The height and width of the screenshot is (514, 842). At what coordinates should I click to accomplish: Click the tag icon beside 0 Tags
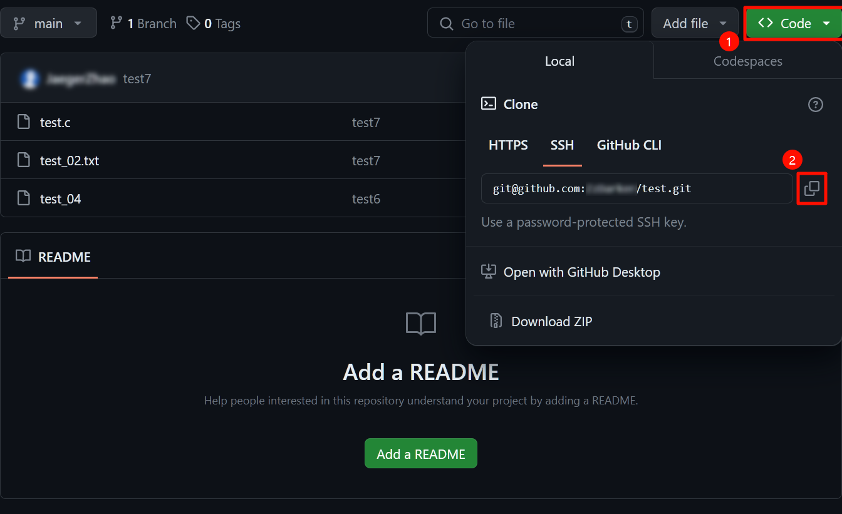(x=193, y=23)
